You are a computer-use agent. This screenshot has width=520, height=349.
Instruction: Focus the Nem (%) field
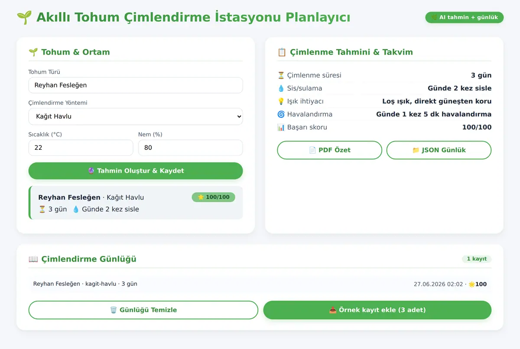(190, 148)
